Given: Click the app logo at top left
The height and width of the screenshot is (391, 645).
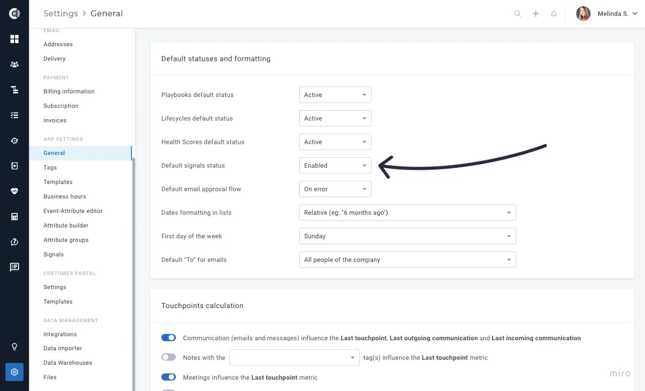Looking at the screenshot, I should [x=15, y=14].
